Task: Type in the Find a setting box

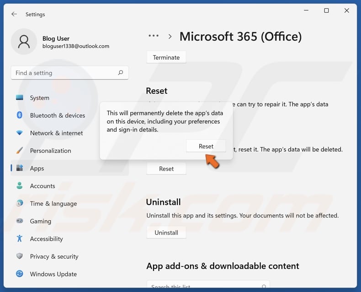Action: pyautogui.click(x=64, y=73)
